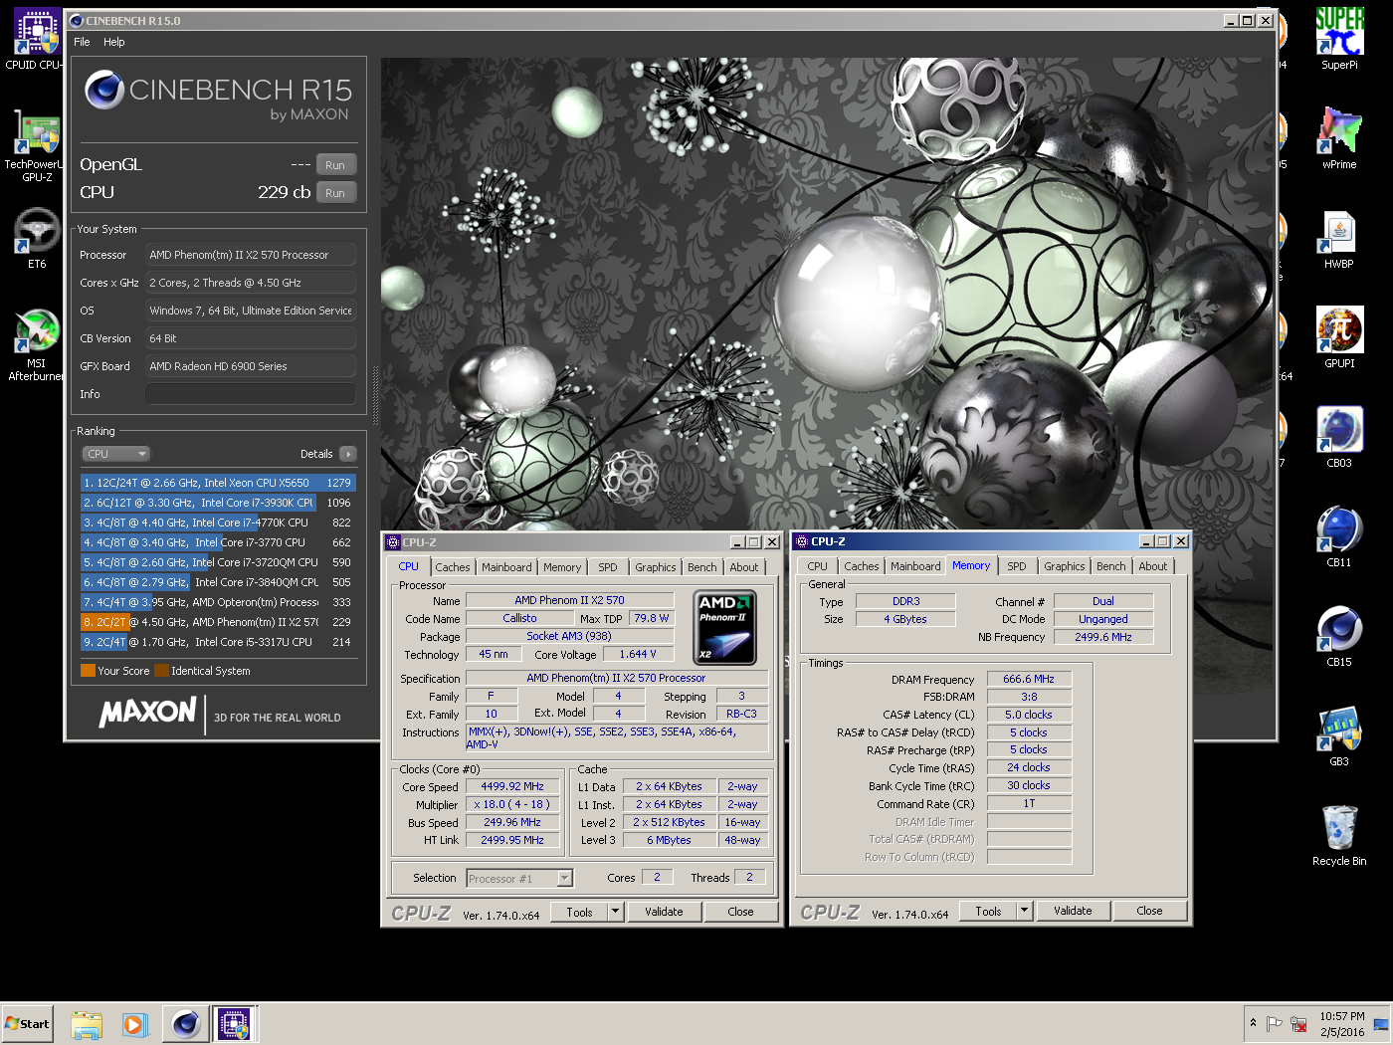
Task: Select ranking row Intel Core i7-3770 CPU
Action: (218, 542)
